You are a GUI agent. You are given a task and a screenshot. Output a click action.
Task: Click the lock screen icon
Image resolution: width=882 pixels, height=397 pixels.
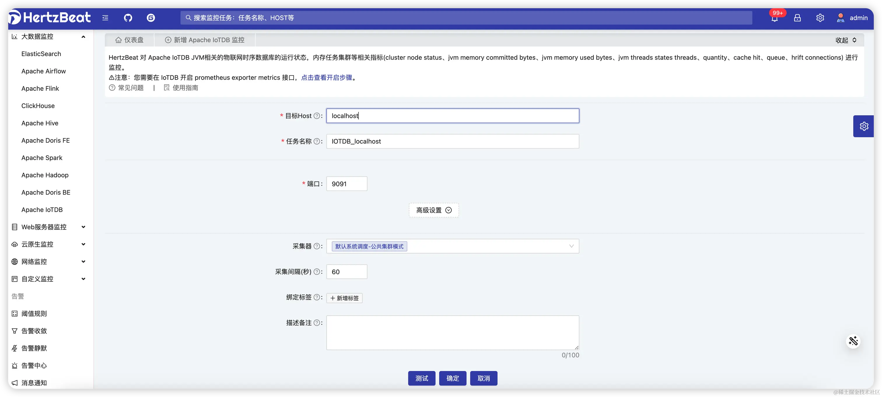[797, 18]
